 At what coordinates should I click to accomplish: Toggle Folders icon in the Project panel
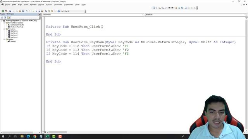[9, 17]
